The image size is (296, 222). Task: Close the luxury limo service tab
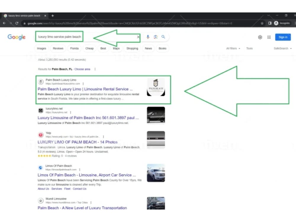click(x=45, y=16)
